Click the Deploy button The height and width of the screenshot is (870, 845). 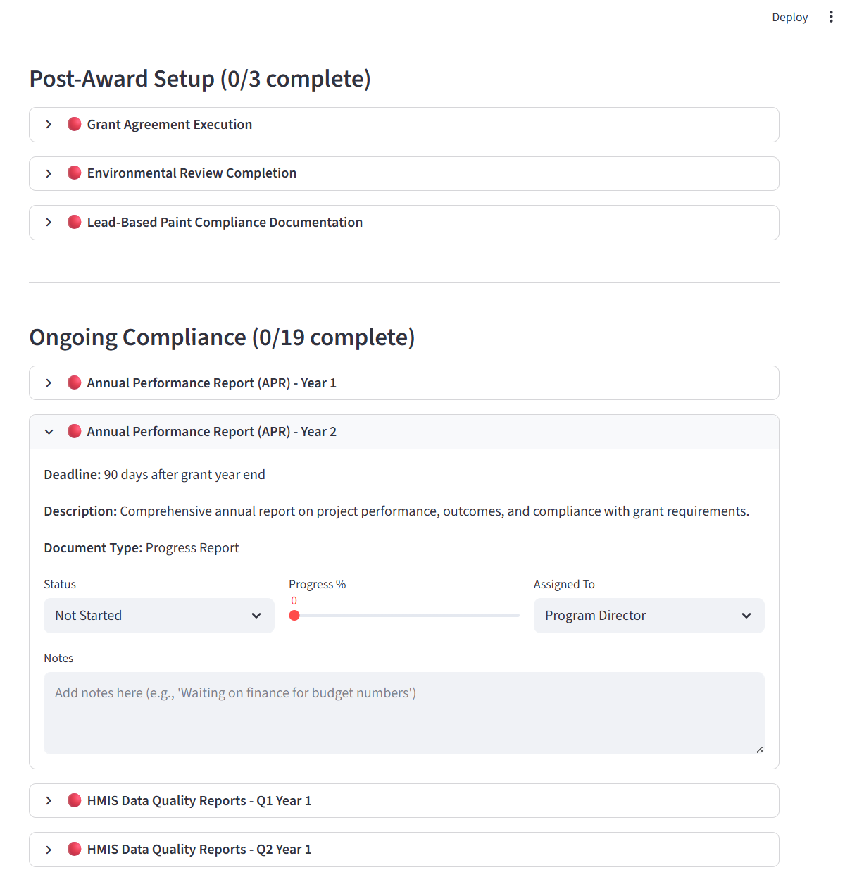coord(789,16)
